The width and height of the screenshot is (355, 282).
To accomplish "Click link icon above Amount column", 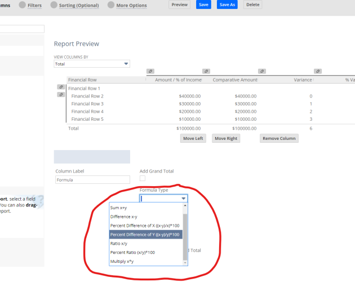I will point(206,71).
